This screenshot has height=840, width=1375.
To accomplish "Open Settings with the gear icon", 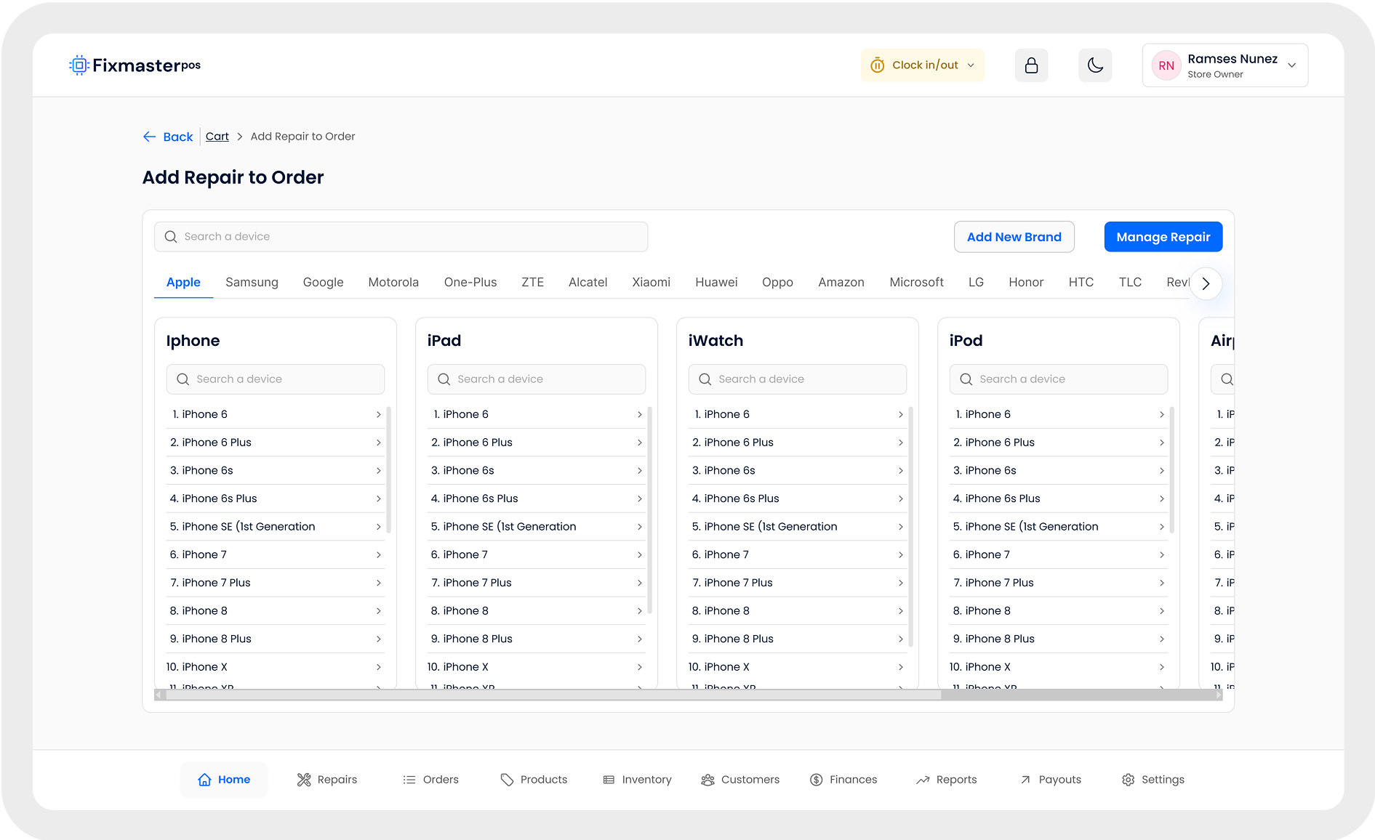I will (x=1152, y=780).
